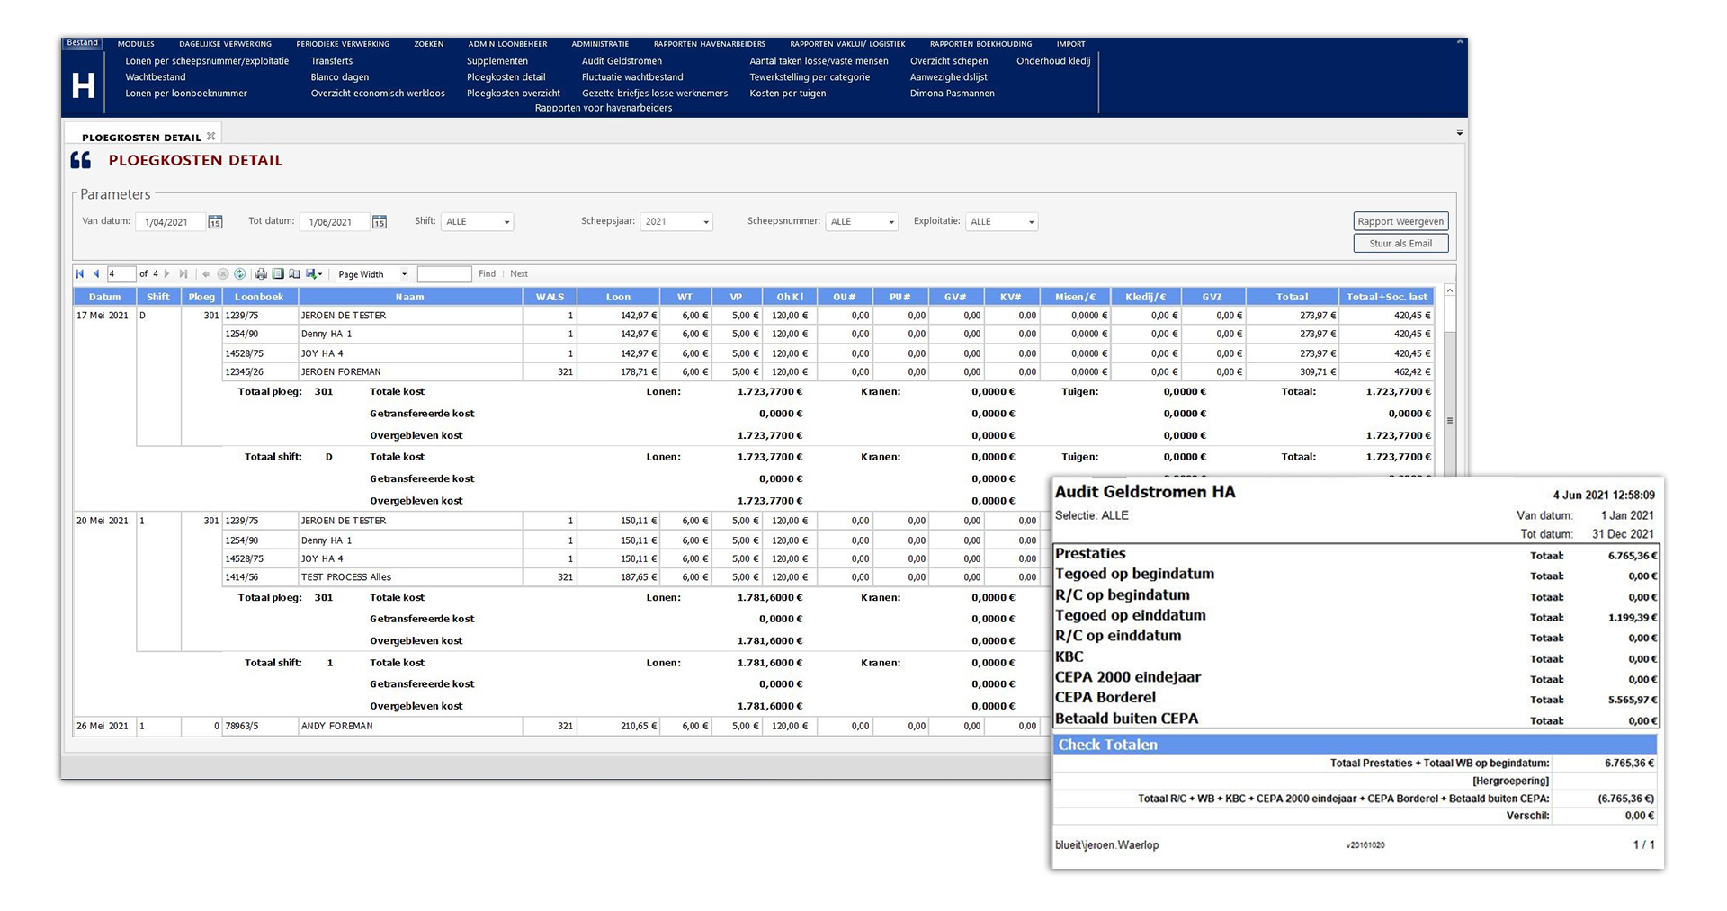The width and height of the screenshot is (1727, 911).
Task: Click Rapport Weergeven button
Action: pyautogui.click(x=1400, y=221)
